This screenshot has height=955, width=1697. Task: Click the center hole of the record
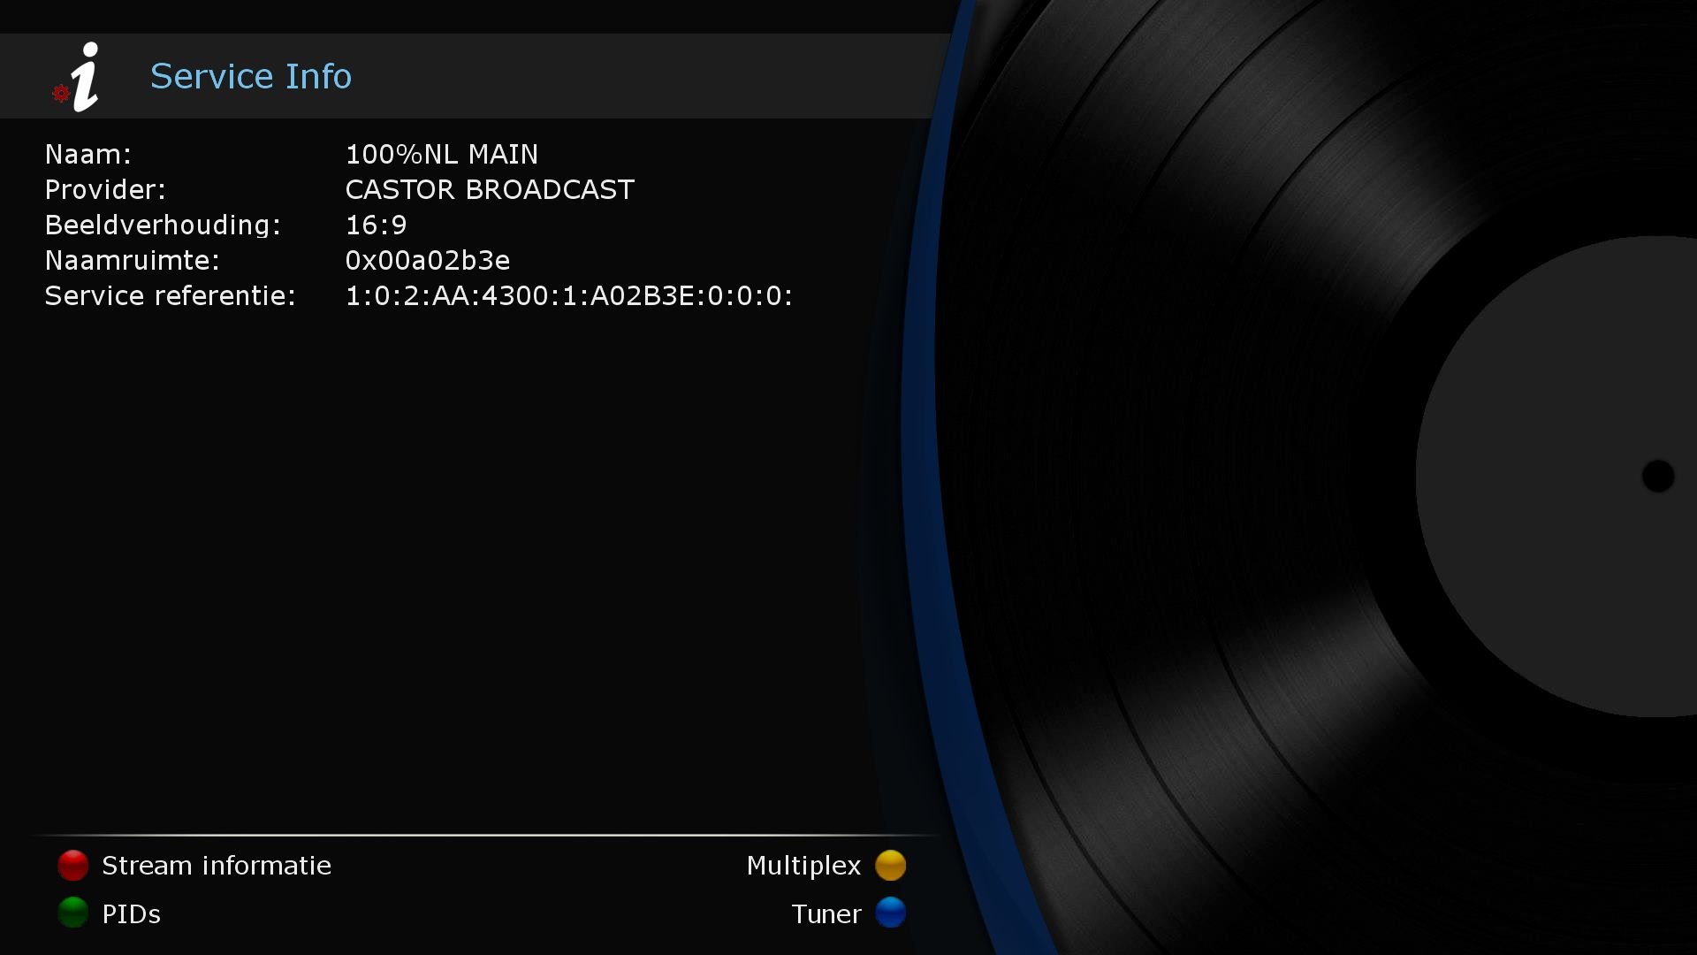point(1660,477)
